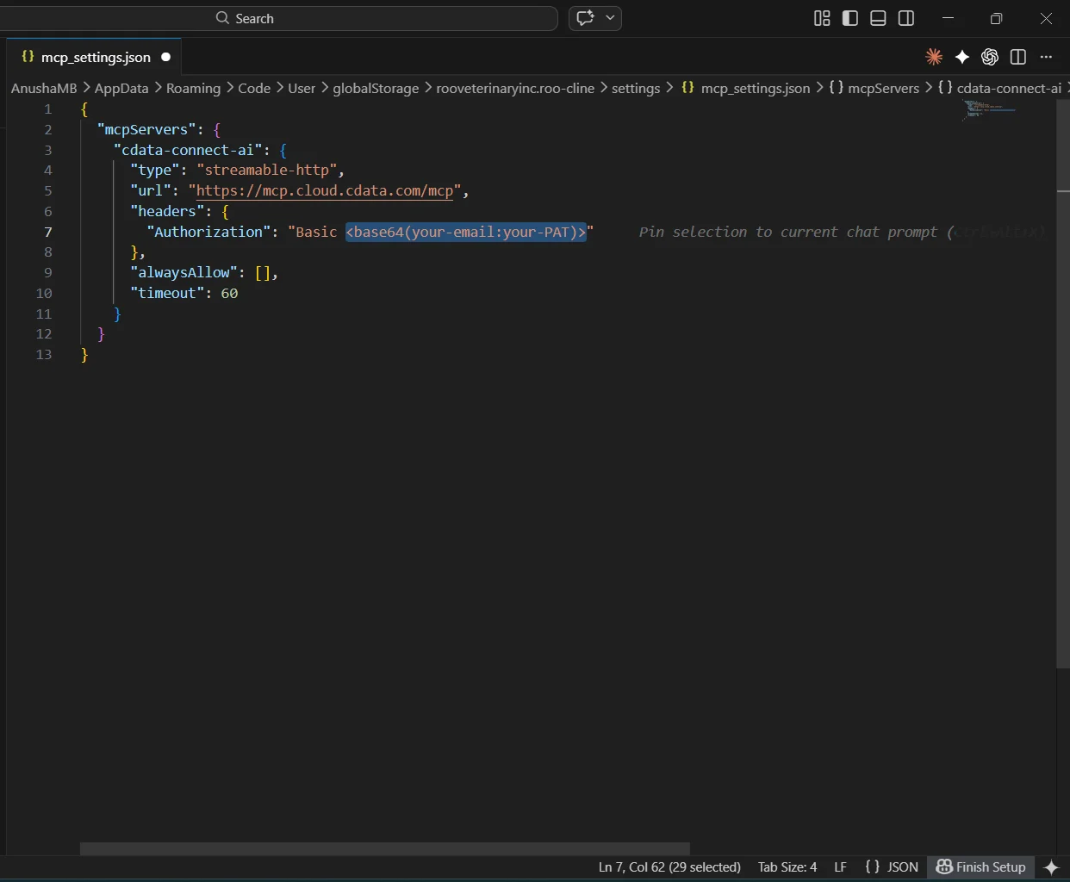This screenshot has width=1070, height=882.
Task: Open the mcp.cloud.cdata.com URL link
Action: (x=325, y=190)
